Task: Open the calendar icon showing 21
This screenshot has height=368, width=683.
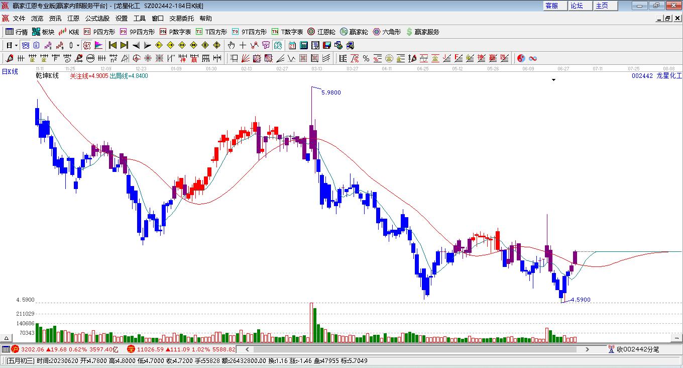Action: tap(292, 45)
